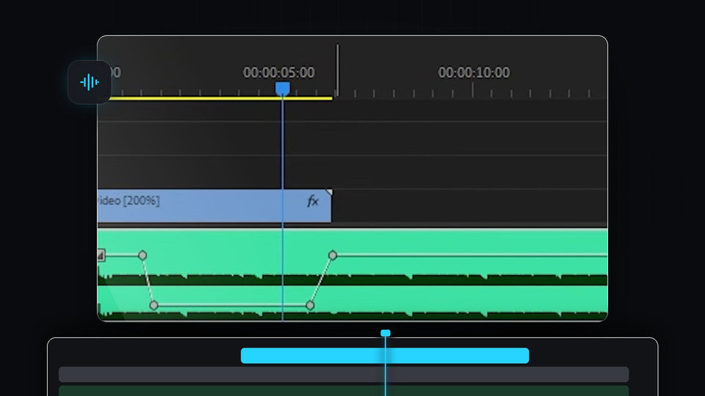Click the audio waveform icon badge
Viewport: 705px width, 396px height.
[90, 82]
